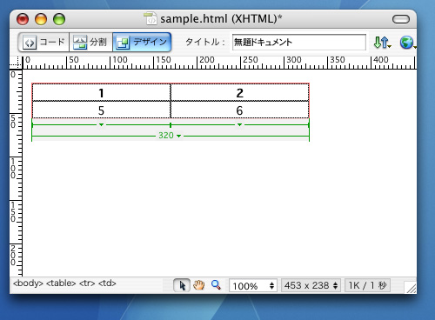Click the ruler origin crosshair icon
The height and width of the screenshot is (320, 435).
click(x=16, y=63)
